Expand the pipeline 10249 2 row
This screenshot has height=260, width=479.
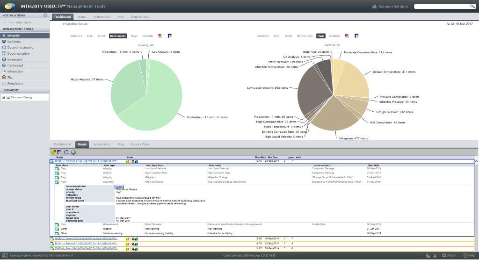pyautogui.click(x=52, y=239)
